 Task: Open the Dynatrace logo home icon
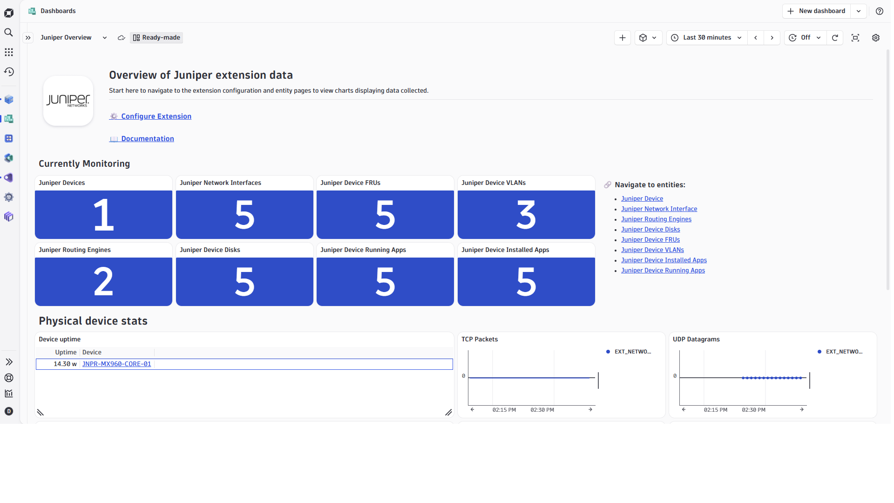[x=9, y=13]
